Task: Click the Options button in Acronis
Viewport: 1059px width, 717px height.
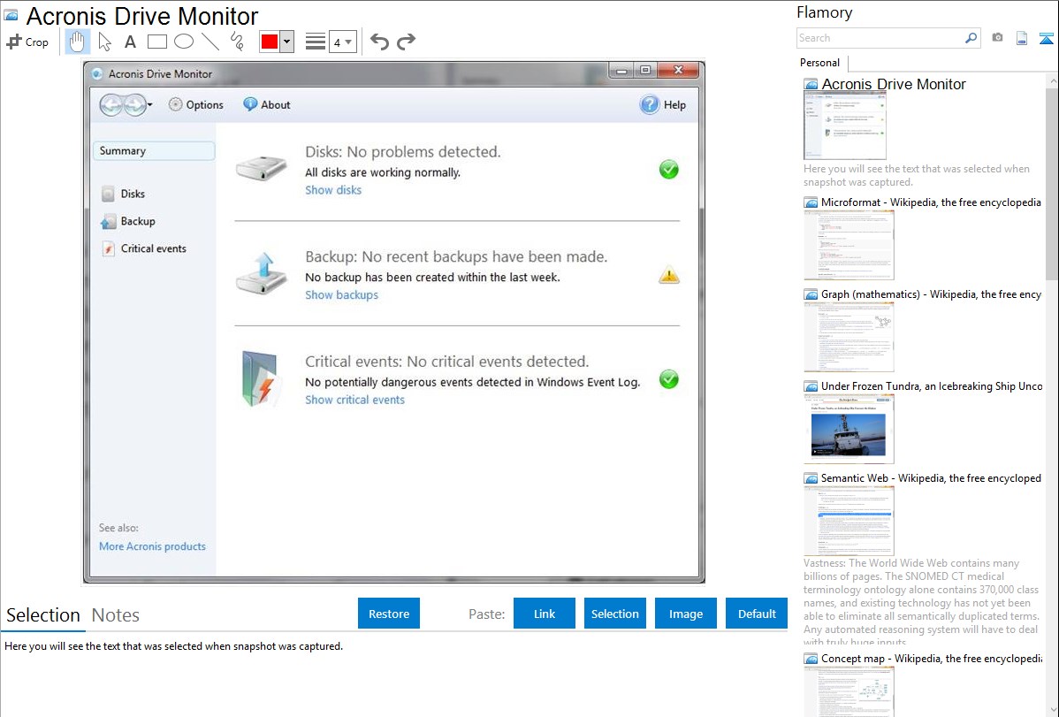Action: click(196, 104)
